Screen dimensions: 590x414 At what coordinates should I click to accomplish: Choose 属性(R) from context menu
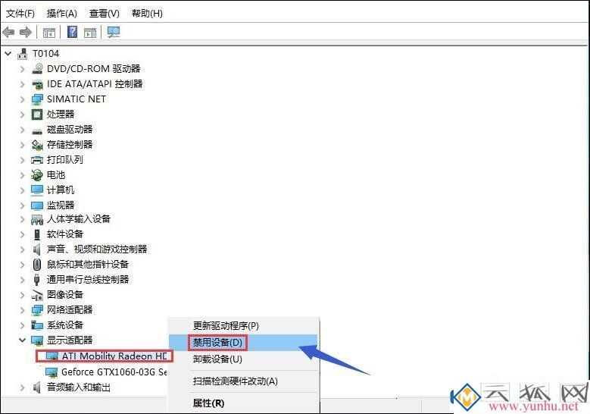click(x=243, y=403)
